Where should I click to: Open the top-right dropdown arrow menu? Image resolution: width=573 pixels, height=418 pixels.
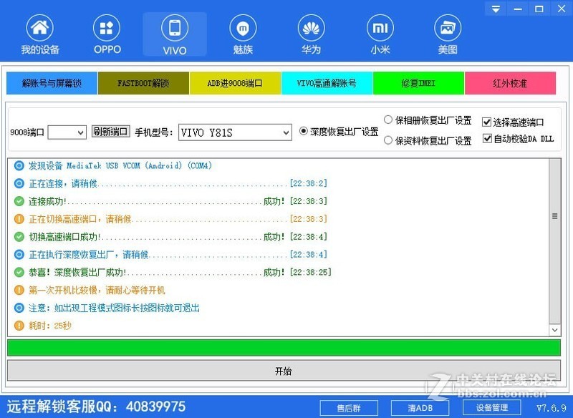pyautogui.click(x=496, y=9)
